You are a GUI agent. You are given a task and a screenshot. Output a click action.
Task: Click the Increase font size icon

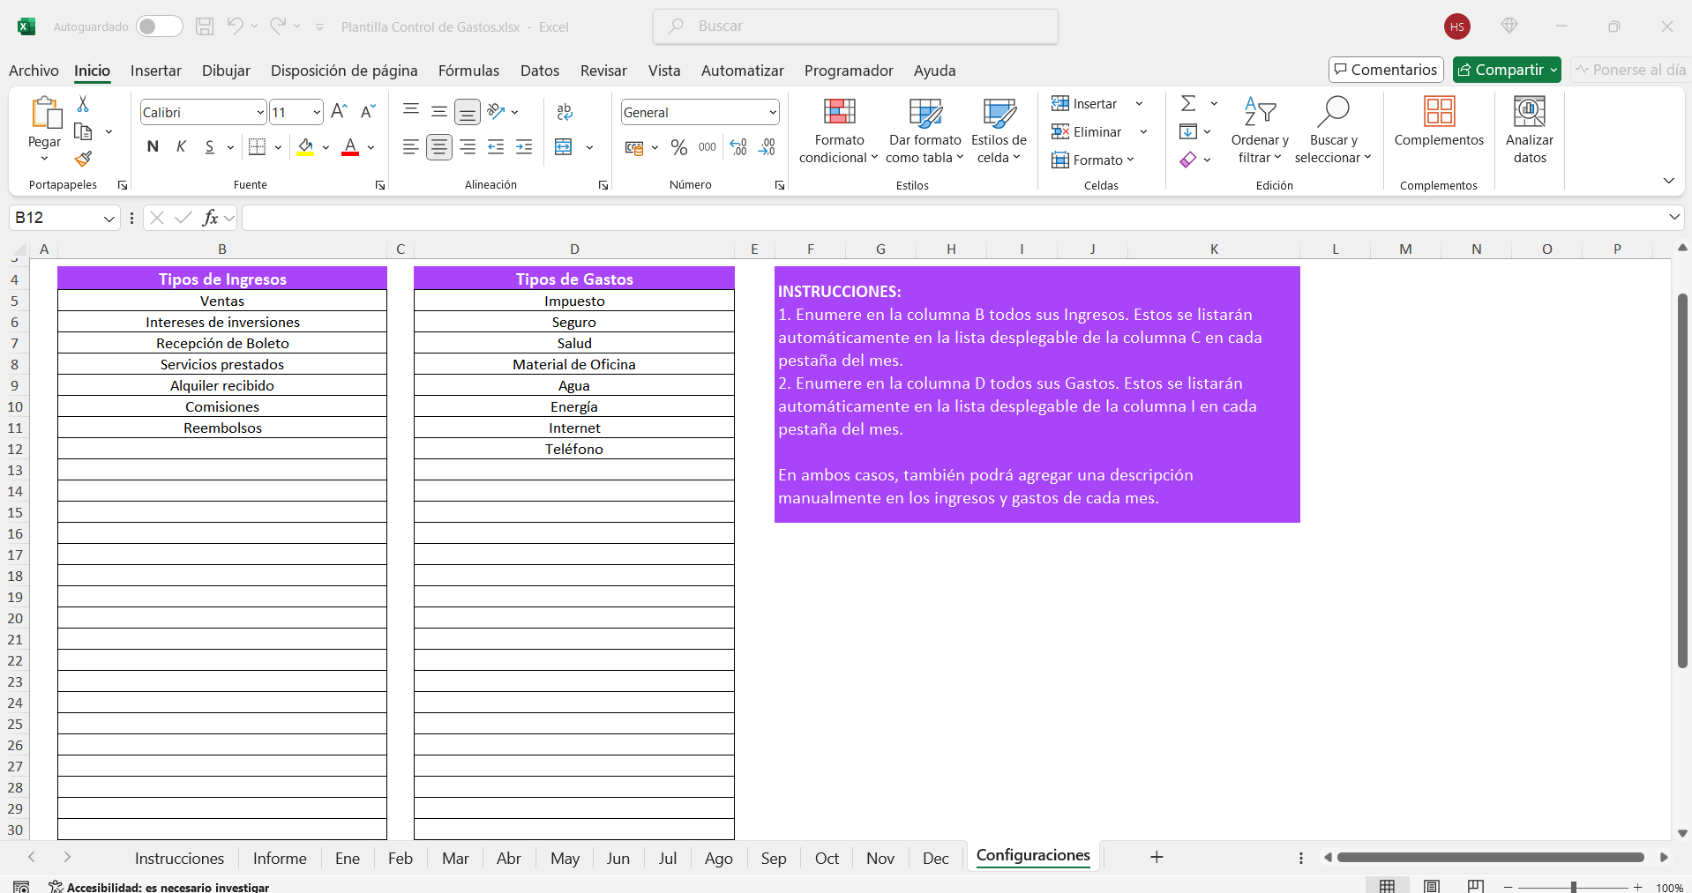pos(339,112)
